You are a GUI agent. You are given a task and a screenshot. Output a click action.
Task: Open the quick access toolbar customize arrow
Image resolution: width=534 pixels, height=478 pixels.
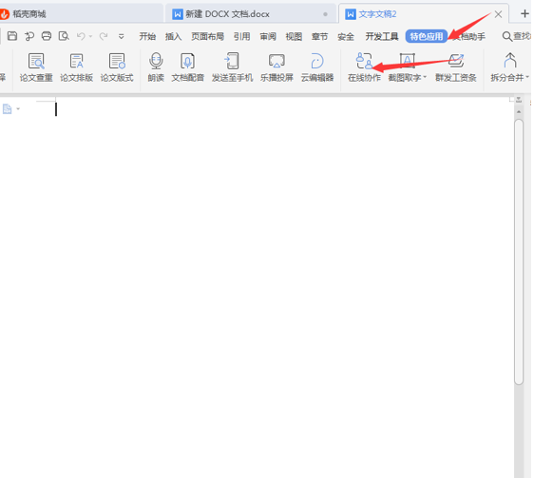(x=121, y=36)
